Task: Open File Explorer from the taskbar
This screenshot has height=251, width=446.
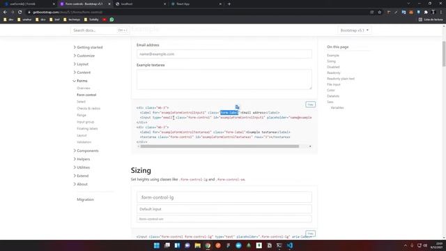Action: 198,245
